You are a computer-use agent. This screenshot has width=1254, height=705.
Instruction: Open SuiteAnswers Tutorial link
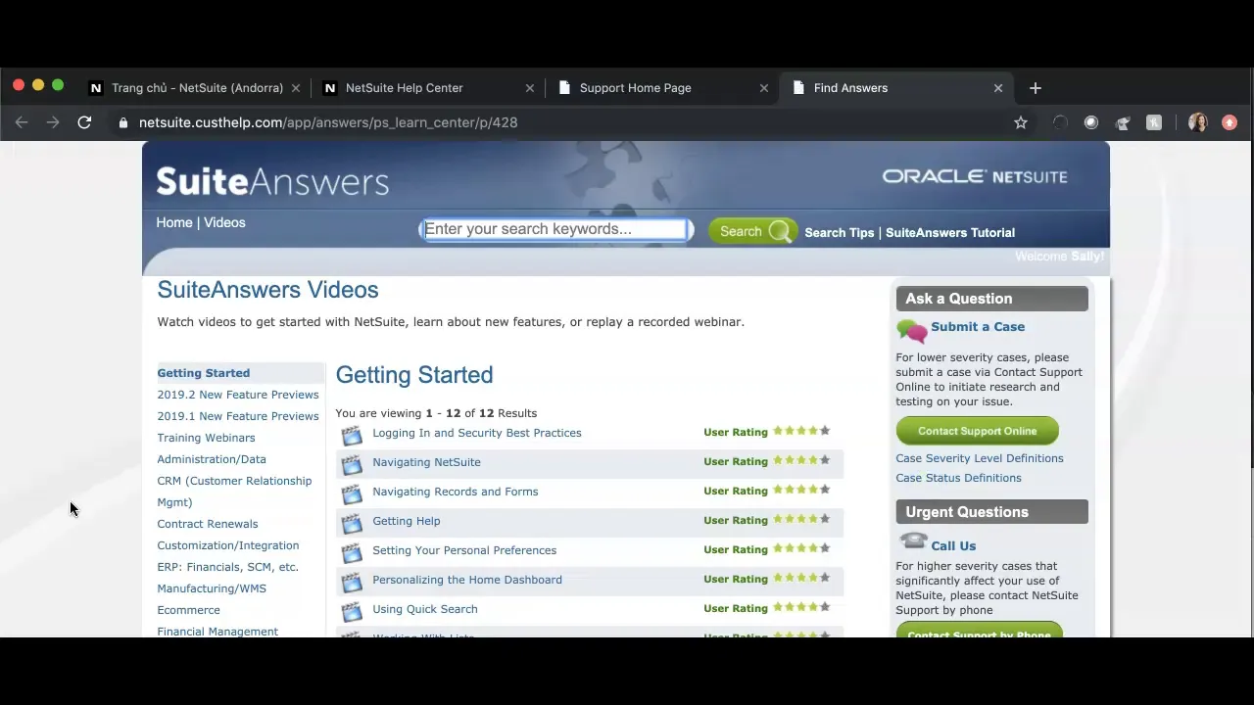950,232
